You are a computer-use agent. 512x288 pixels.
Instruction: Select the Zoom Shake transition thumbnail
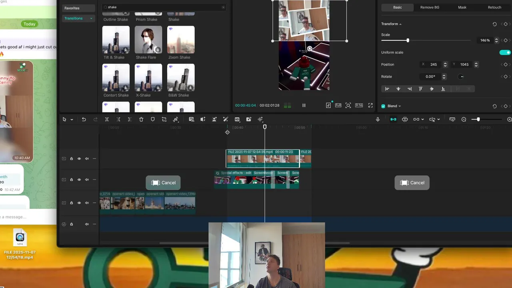click(x=181, y=40)
